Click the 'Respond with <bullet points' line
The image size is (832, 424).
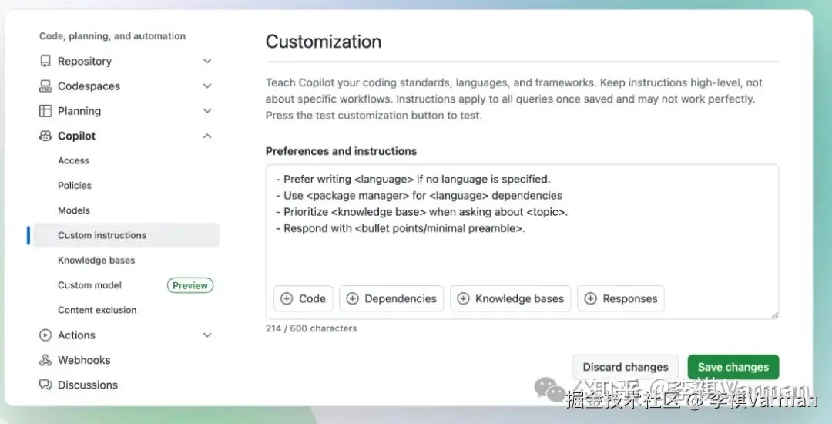pyautogui.click(x=401, y=229)
